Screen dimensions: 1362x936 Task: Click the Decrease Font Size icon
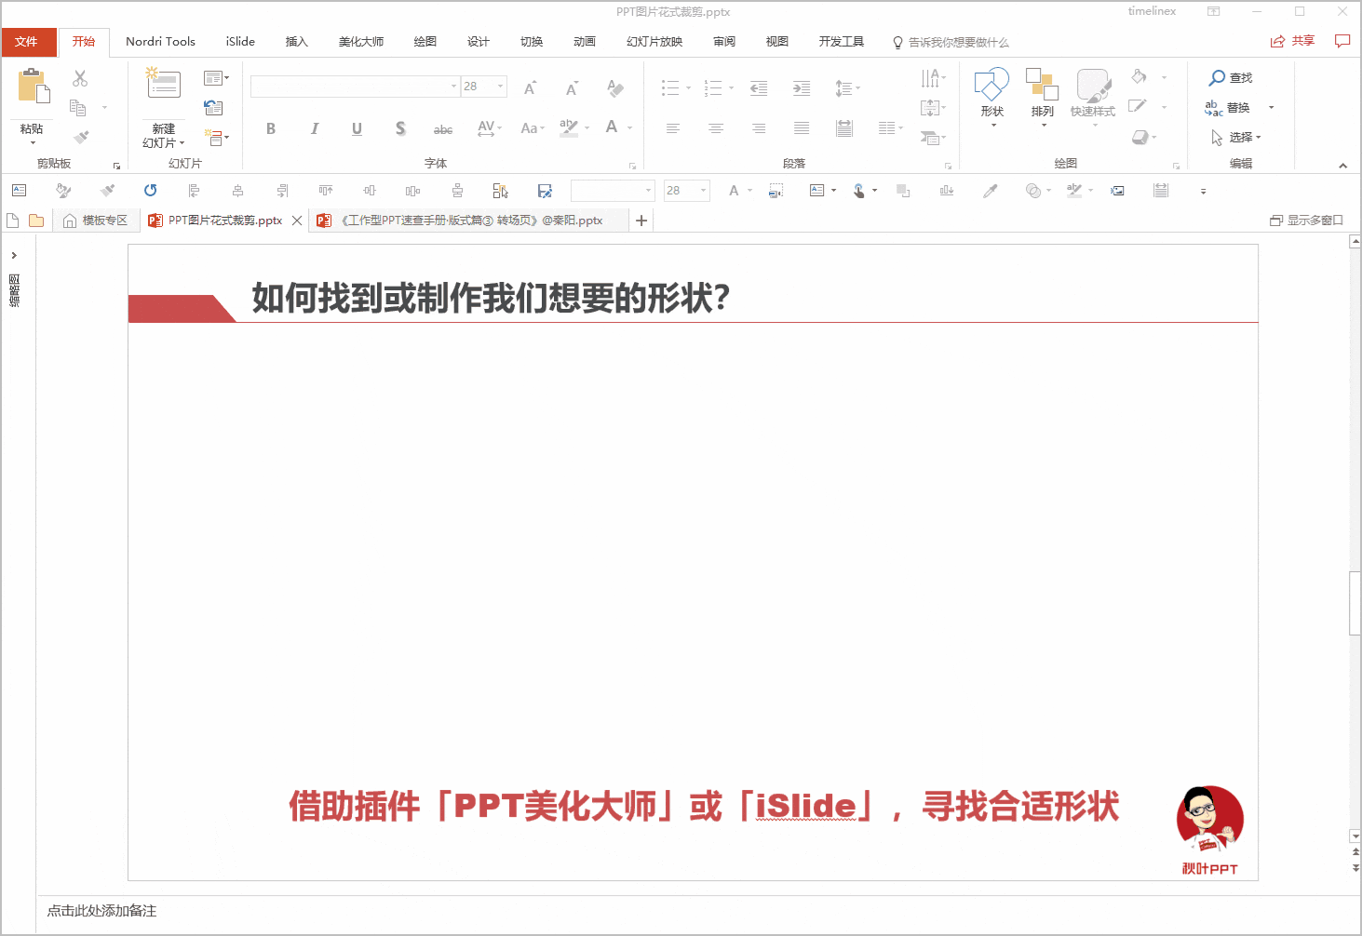pos(572,88)
